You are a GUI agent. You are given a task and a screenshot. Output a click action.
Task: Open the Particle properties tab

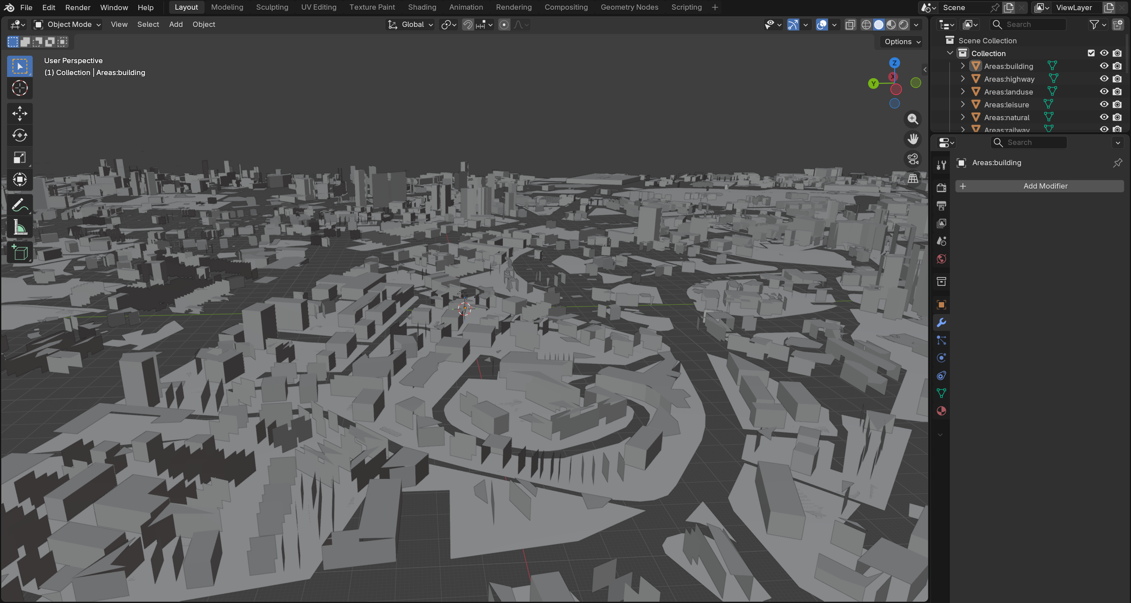point(941,340)
